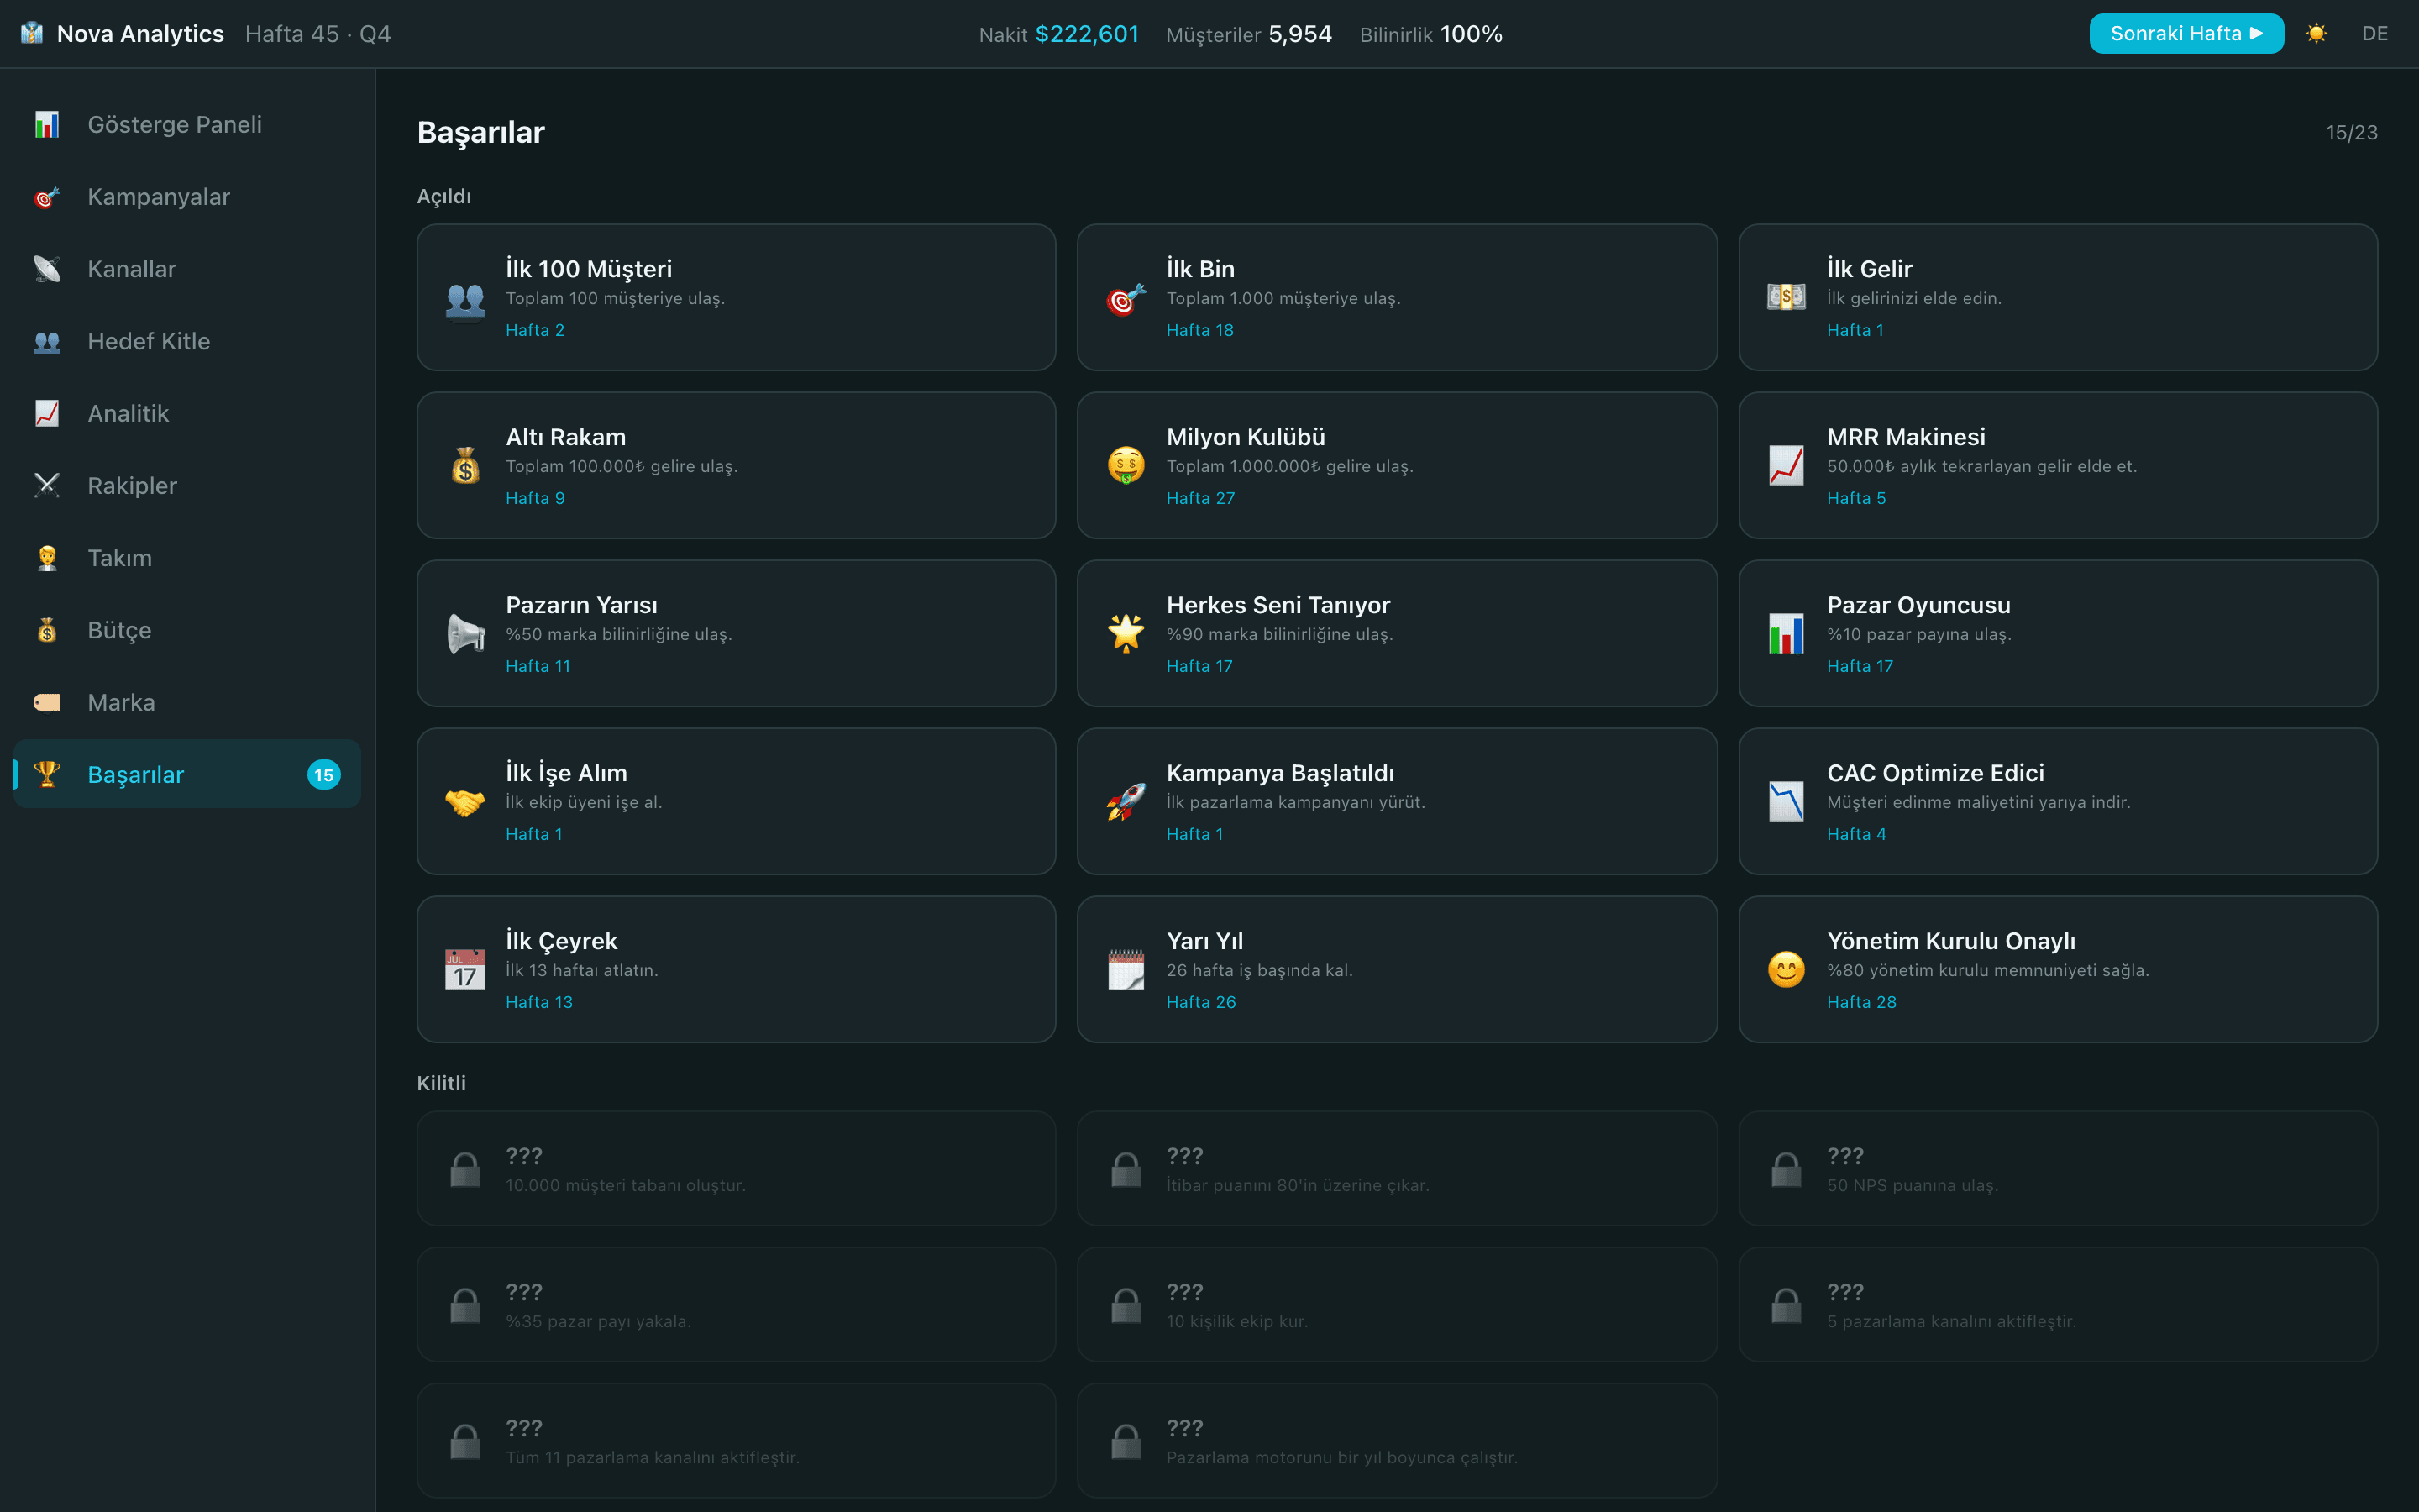This screenshot has height=1512, width=2419.
Task: Open the Kampanyalar section
Action: tap(187, 196)
